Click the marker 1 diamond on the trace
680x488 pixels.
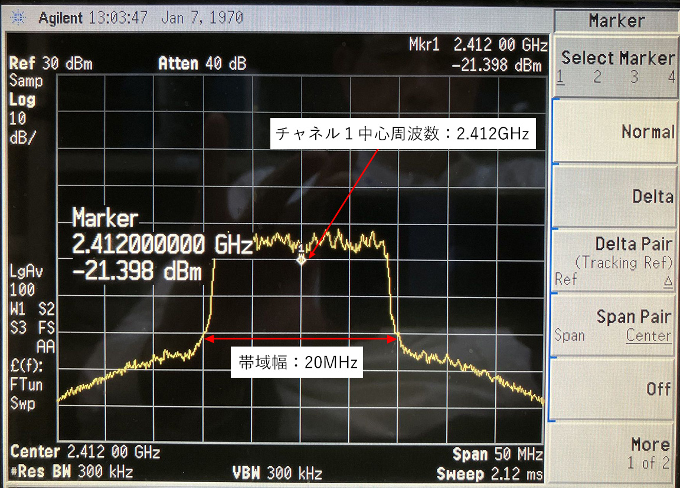point(302,259)
